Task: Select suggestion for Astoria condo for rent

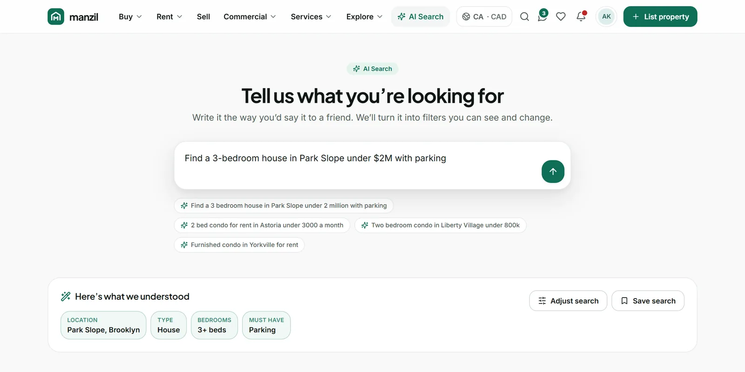Action: (x=262, y=225)
